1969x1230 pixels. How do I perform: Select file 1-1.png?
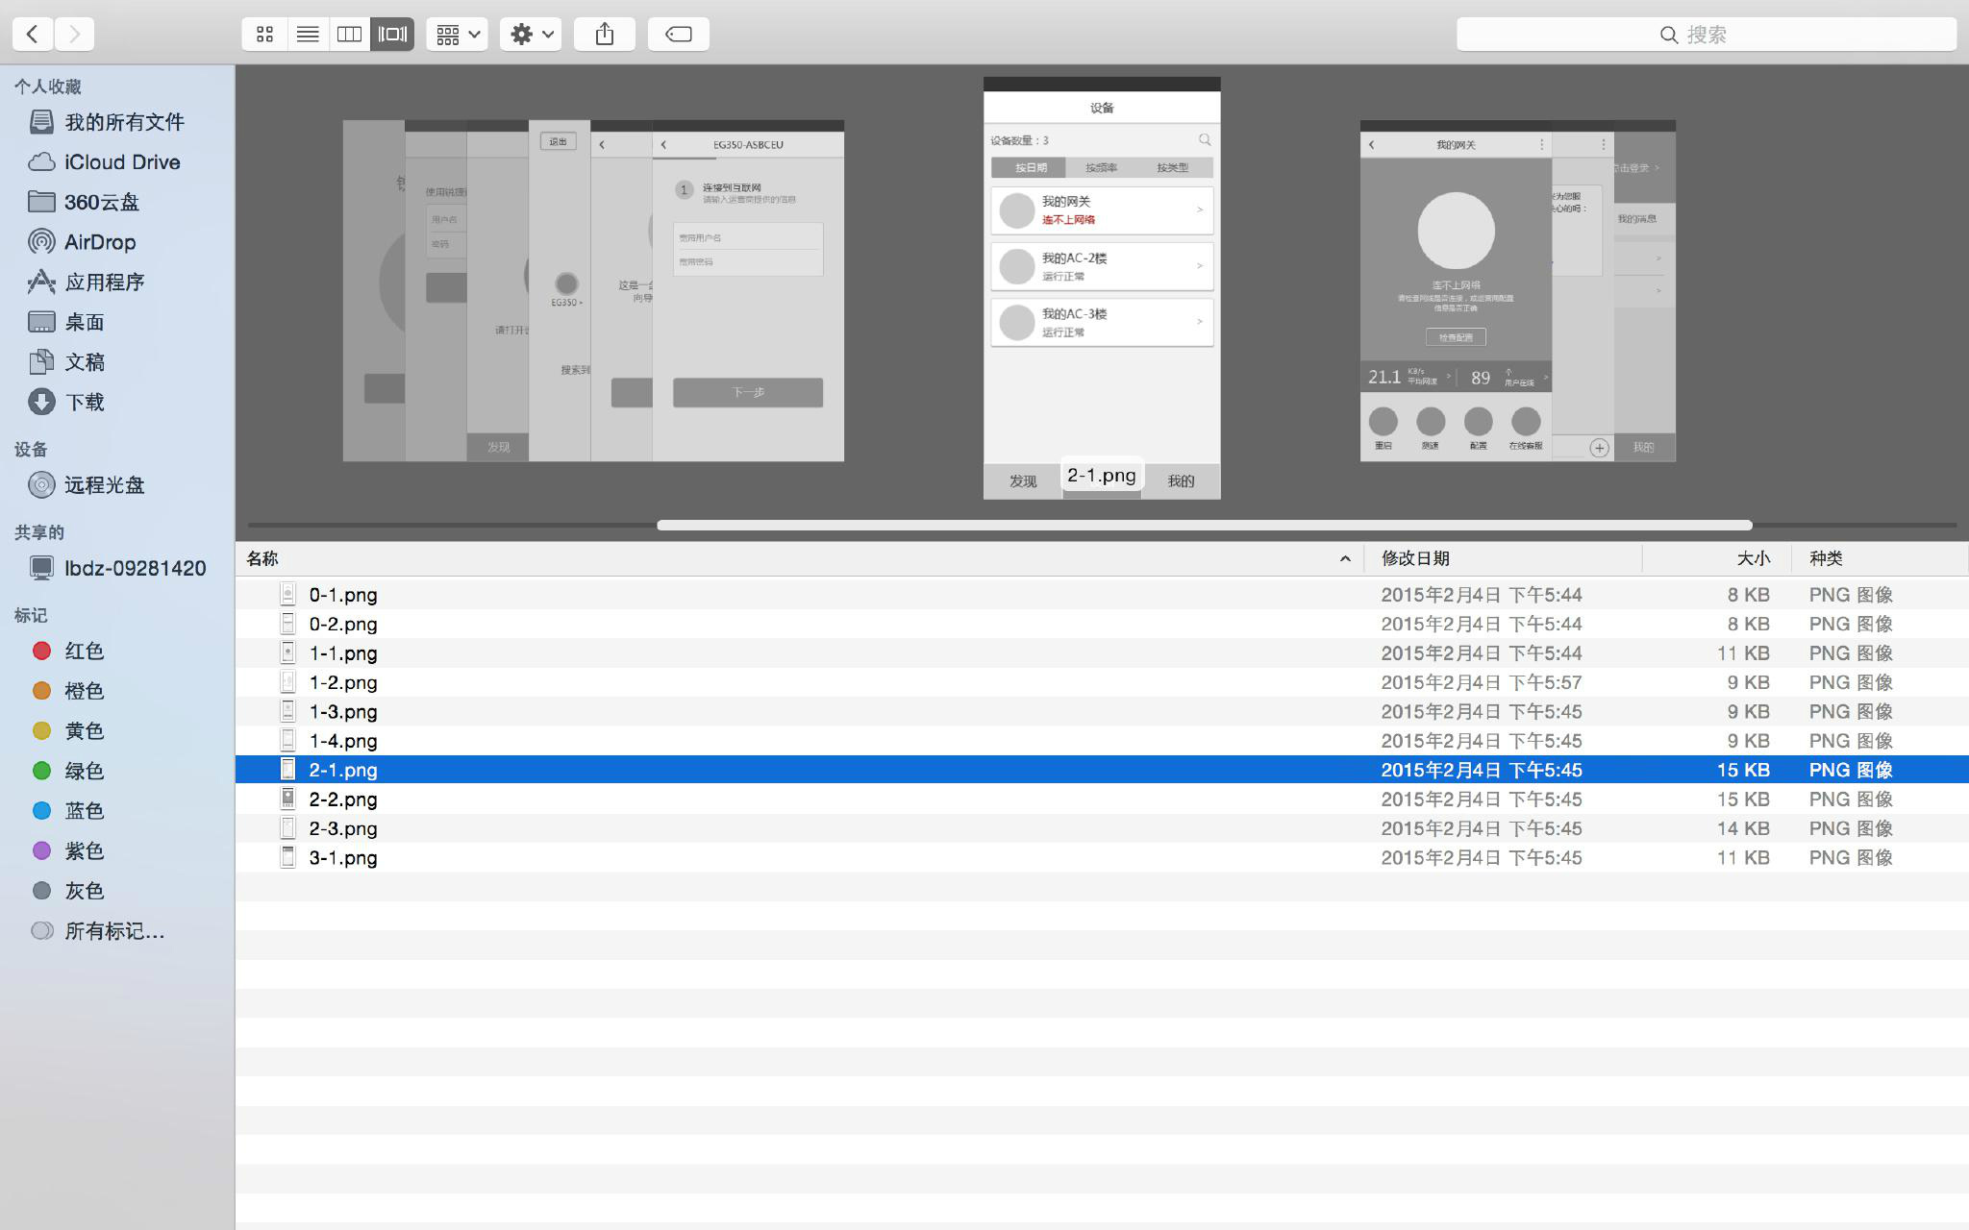point(1102,653)
